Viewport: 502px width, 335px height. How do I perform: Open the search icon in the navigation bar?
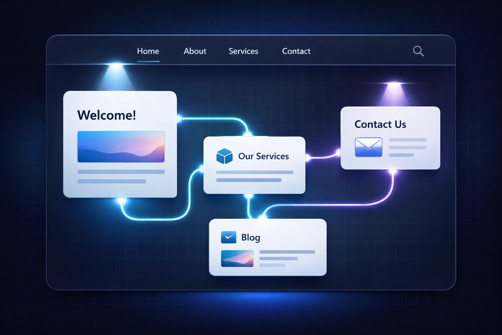(418, 51)
